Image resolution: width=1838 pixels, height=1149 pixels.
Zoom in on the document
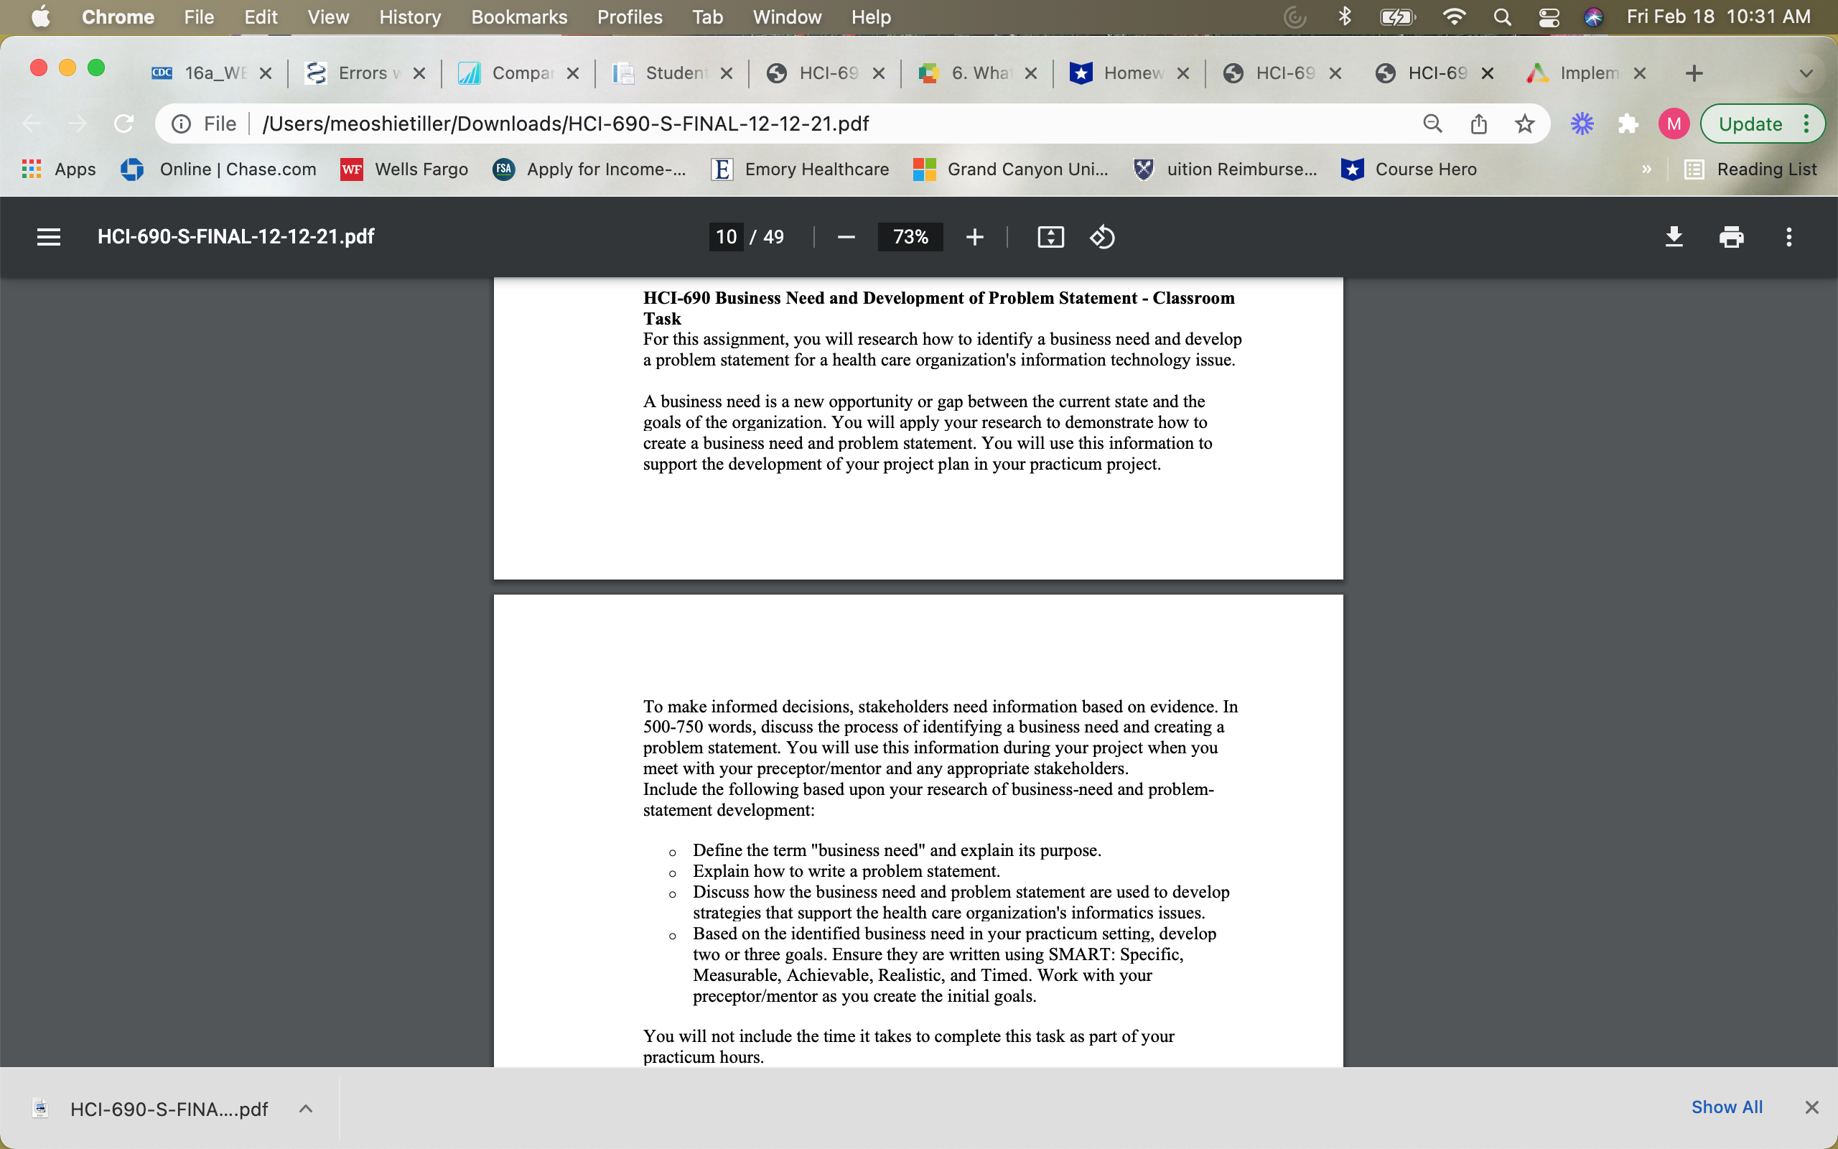click(974, 237)
